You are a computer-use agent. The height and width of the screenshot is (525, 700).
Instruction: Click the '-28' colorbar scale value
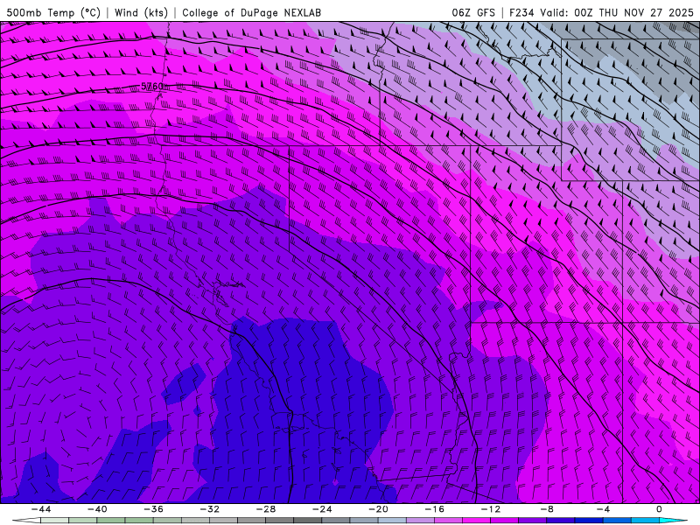click(266, 509)
